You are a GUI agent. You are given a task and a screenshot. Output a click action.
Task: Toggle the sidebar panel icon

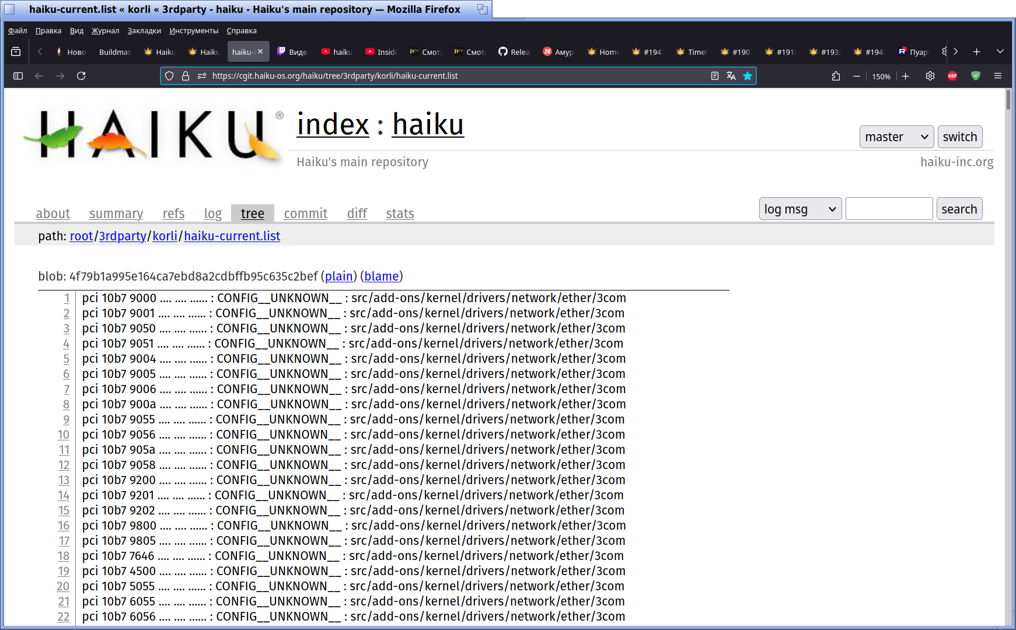point(18,76)
